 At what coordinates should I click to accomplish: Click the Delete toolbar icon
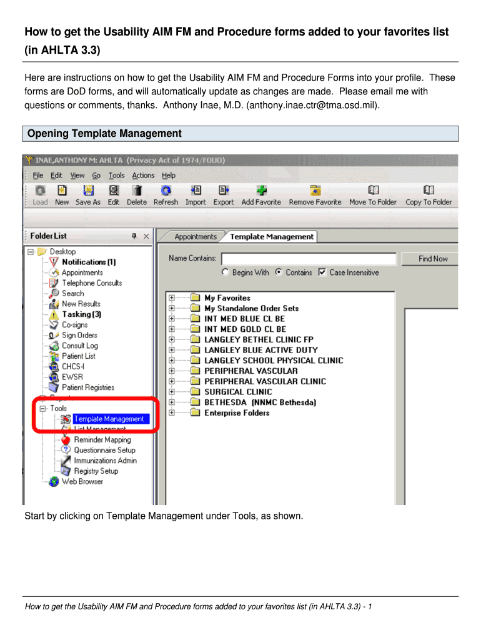tap(136, 191)
